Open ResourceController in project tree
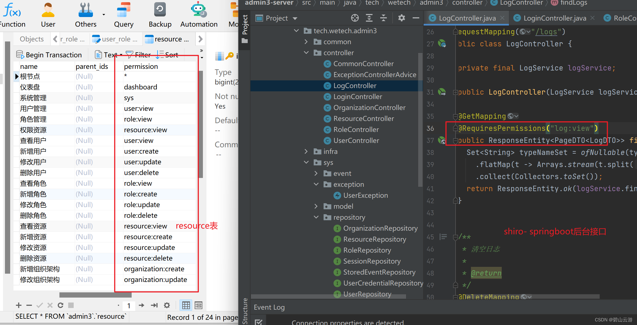Image resolution: width=637 pixels, height=325 pixels. (363, 118)
